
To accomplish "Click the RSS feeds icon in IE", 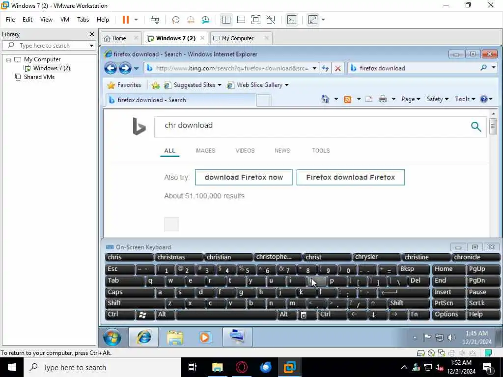I will (347, 99).
